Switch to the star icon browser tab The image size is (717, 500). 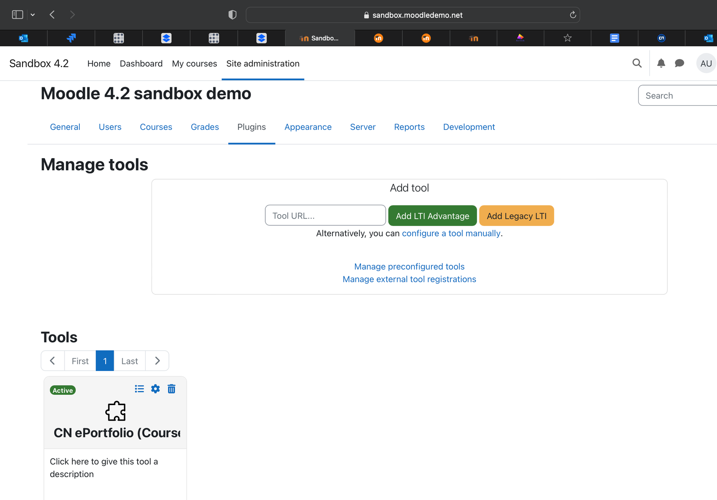click(x=567, y=38)
